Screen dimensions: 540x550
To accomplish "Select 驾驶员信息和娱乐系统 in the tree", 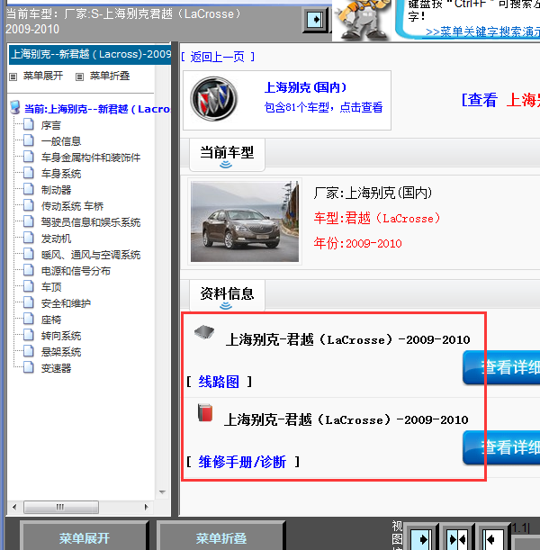I will [x=91, y=222].
